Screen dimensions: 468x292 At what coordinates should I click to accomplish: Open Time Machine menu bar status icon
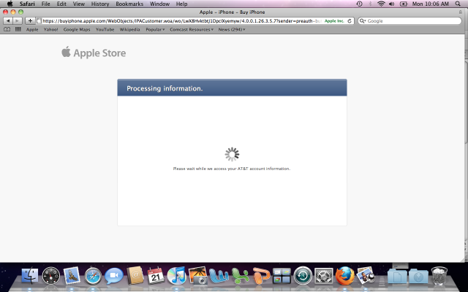tap(359, 4)
